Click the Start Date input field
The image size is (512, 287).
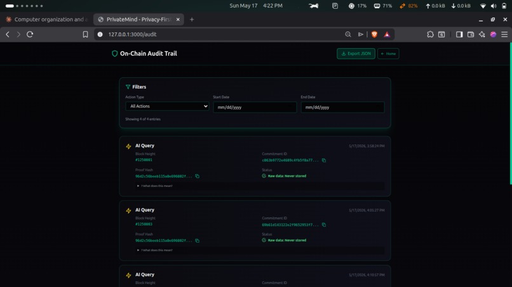point(255,107)
